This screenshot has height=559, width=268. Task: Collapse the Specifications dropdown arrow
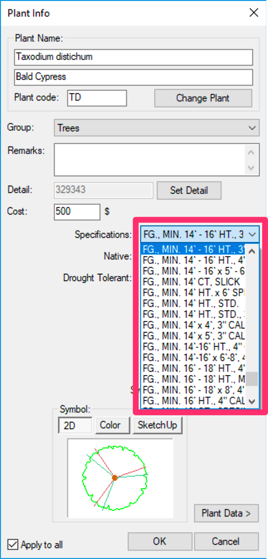[x=252, y=234]
